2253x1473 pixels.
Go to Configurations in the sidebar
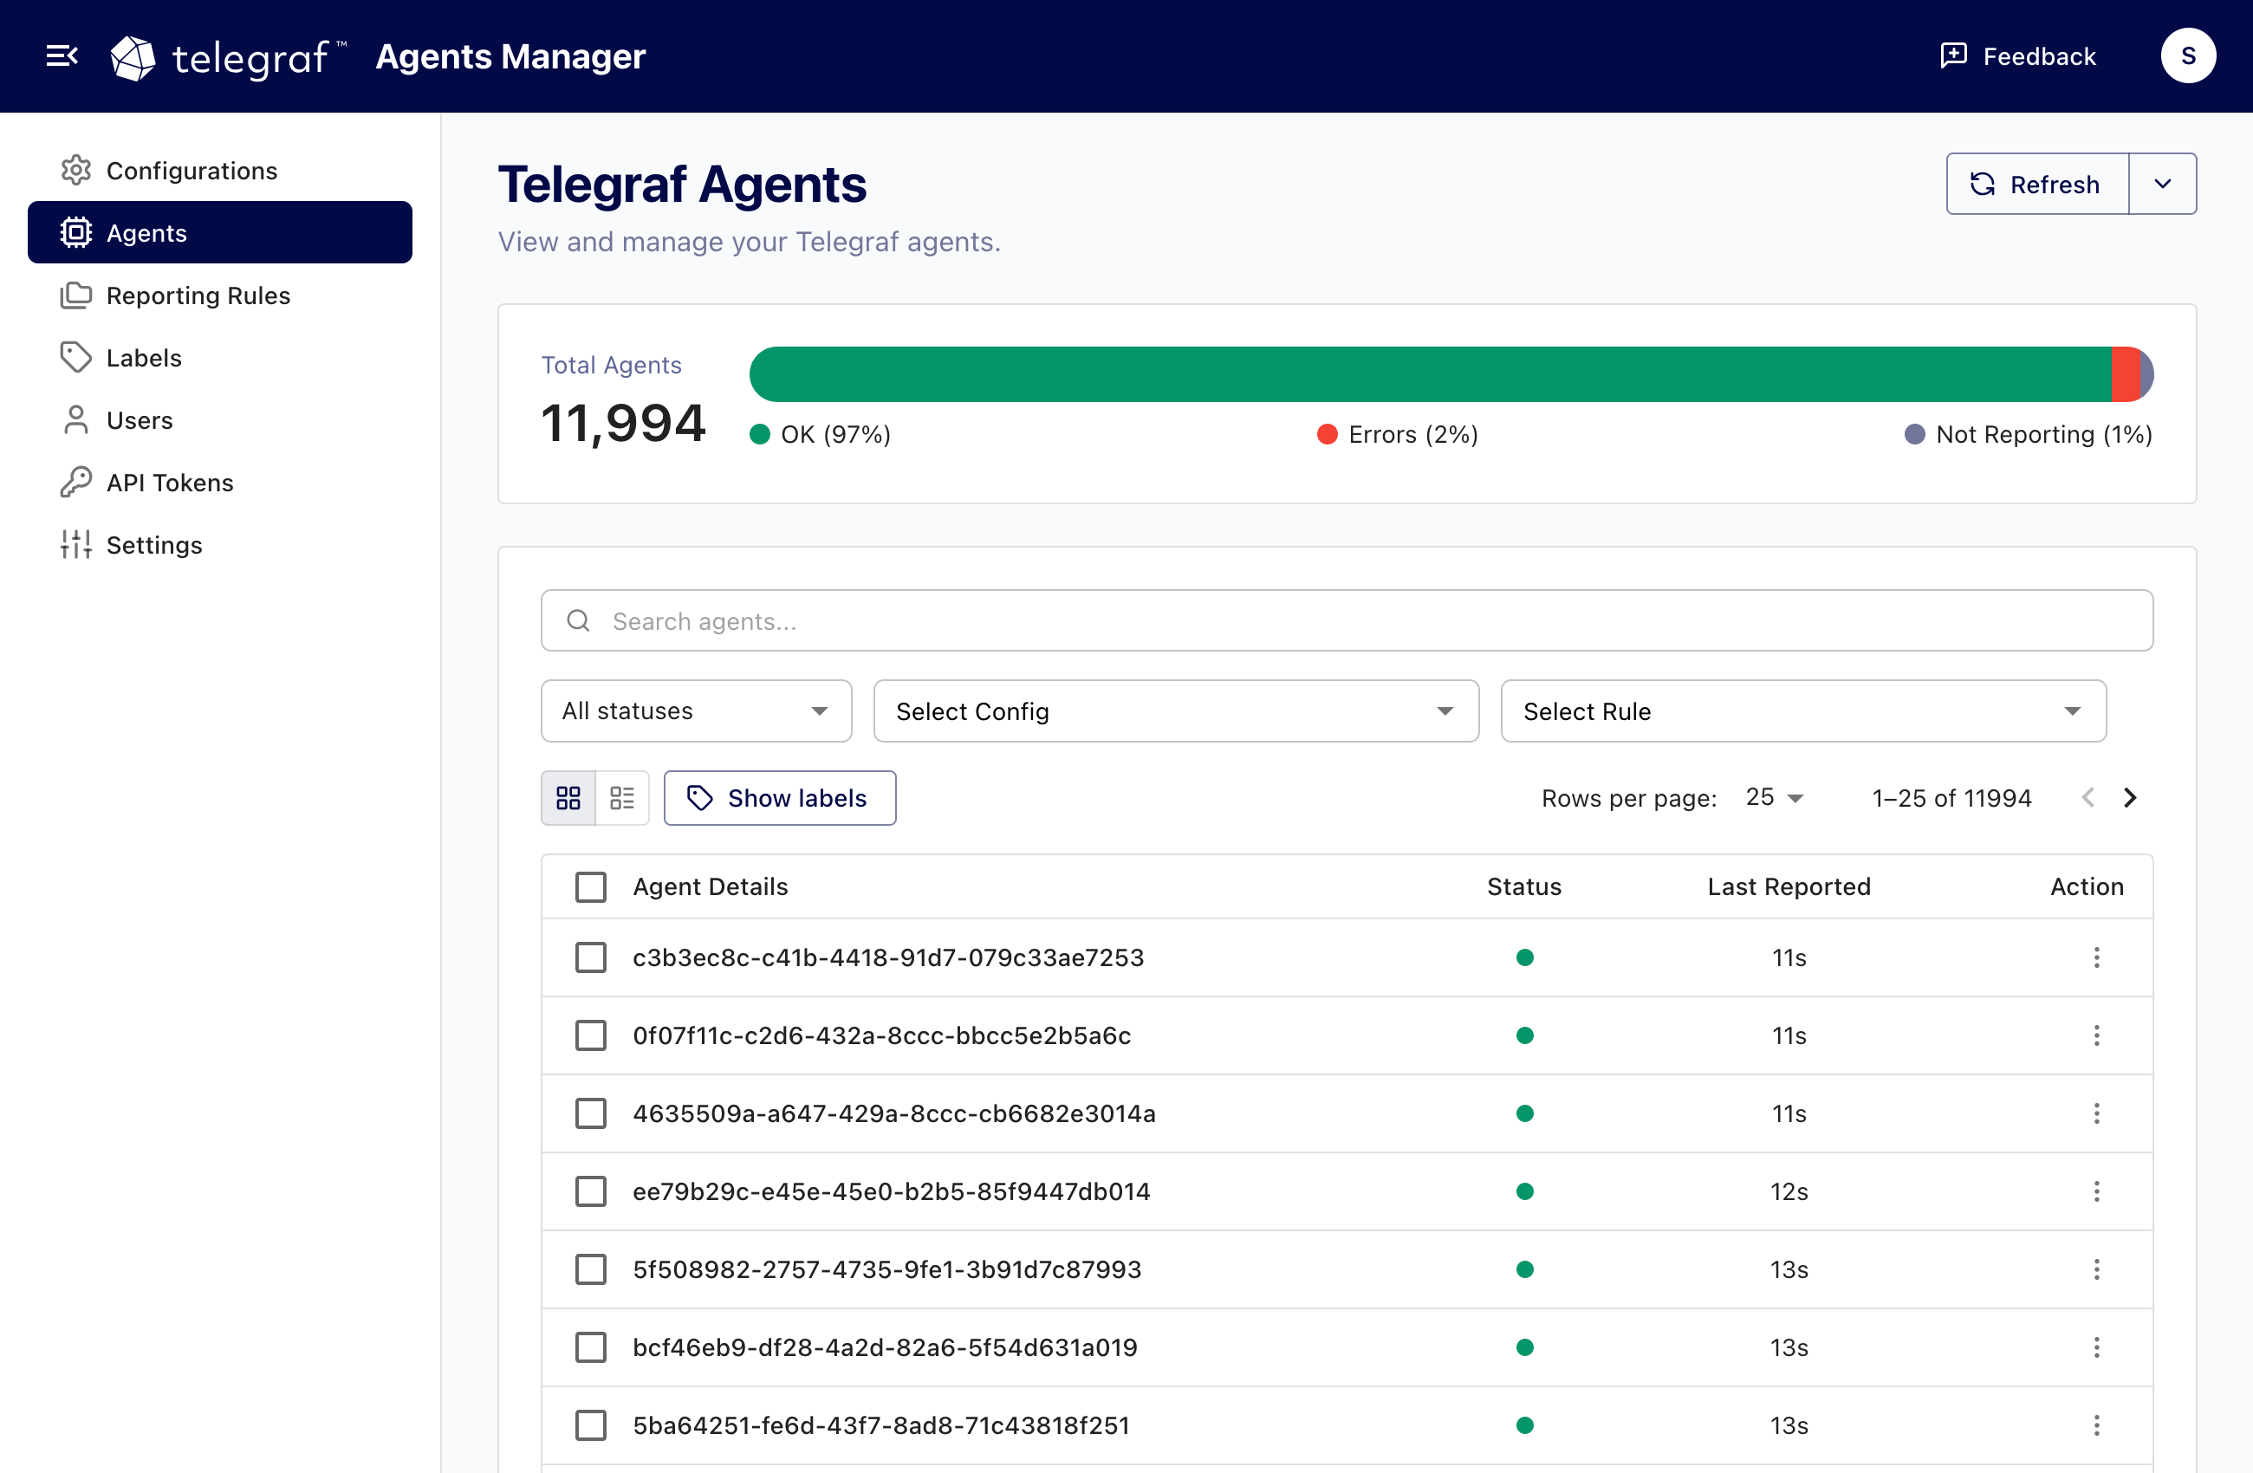(x=219, y=171)
